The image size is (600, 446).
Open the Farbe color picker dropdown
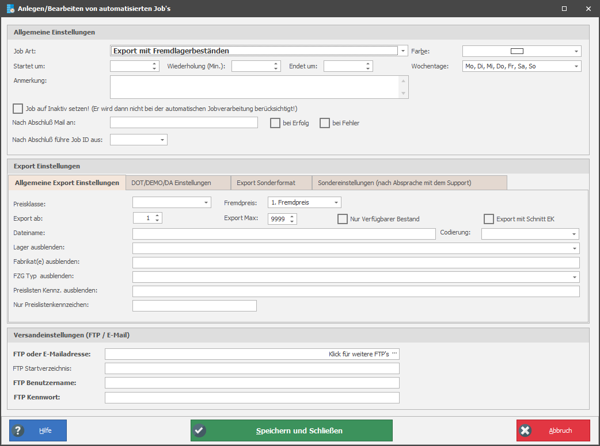[x=576, y=51]
